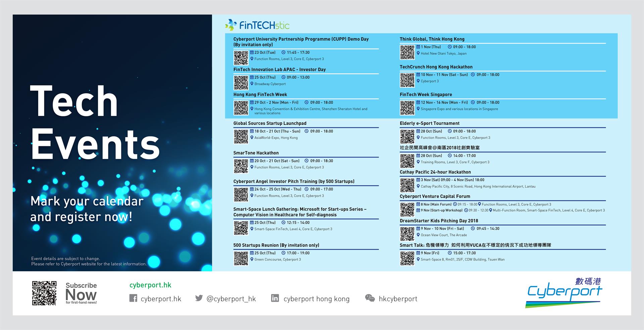Click the Green Concourse, Cyberport 3 venue
644x330 pixels.
278,260
